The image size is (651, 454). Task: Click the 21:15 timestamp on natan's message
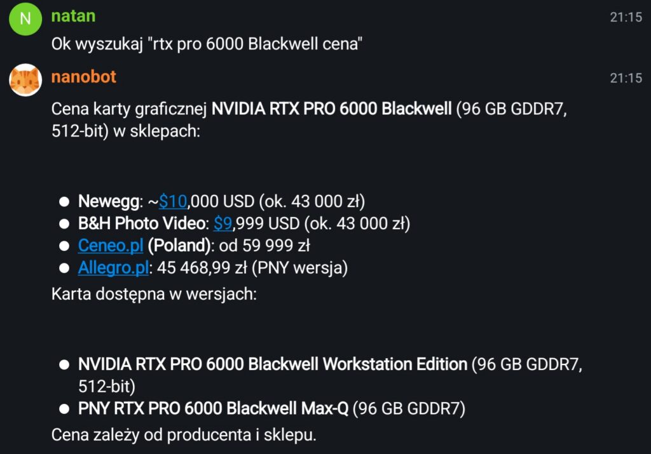[x=626, y=18]
